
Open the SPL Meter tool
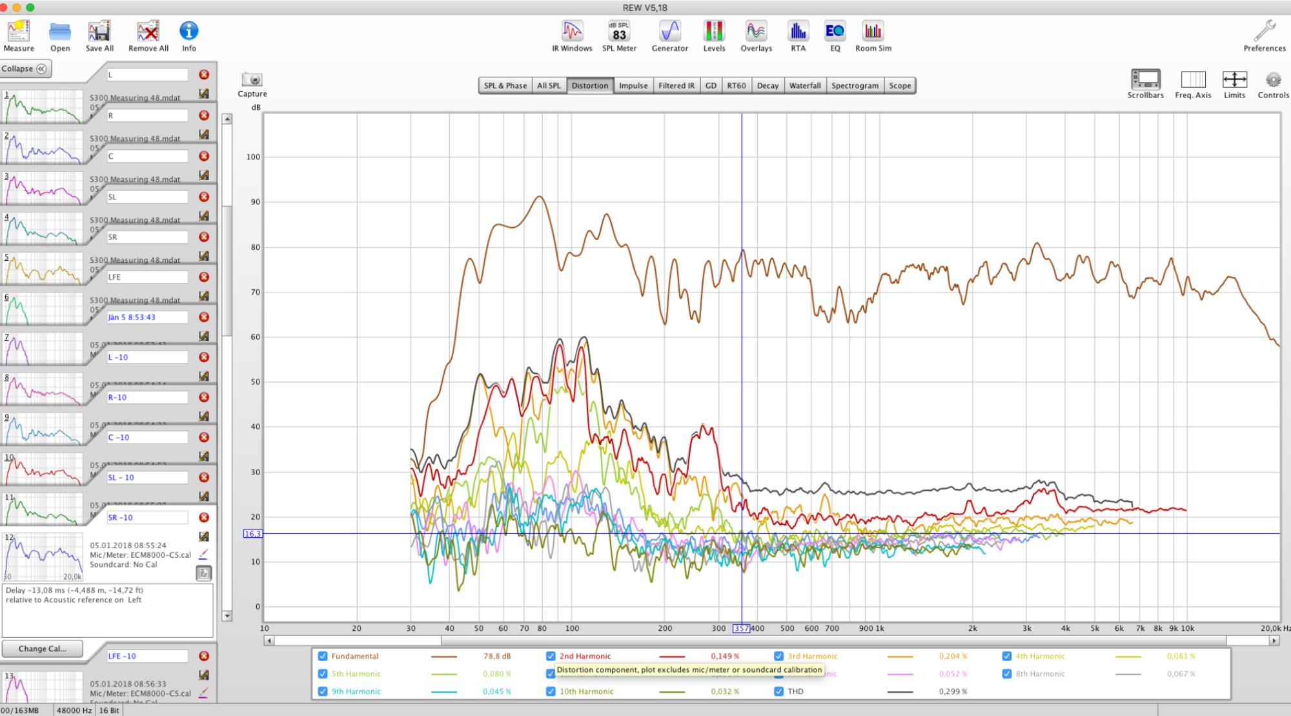coord(618,32)
